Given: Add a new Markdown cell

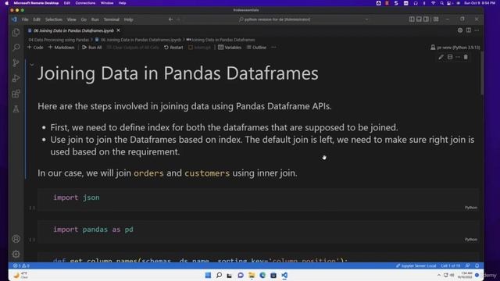Looking at the screenshot, I should pyautogui.click(x=61, y=48).
